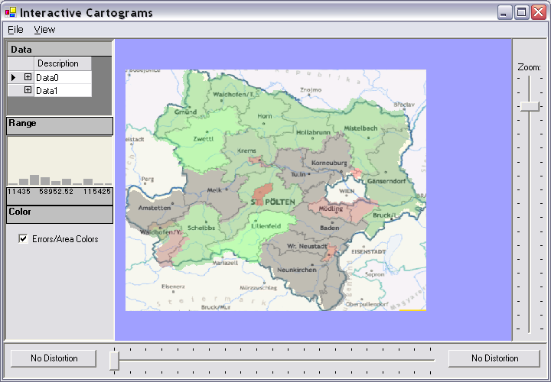This screenshot has width=551, height=382.
Task: Click the histogram in the Range panel
Action: (x=60, y=174)
